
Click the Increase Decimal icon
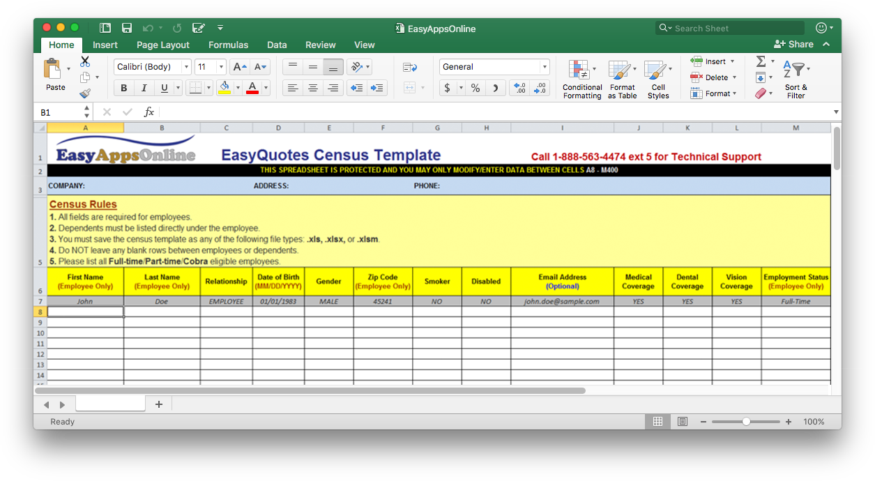point(519,88)
